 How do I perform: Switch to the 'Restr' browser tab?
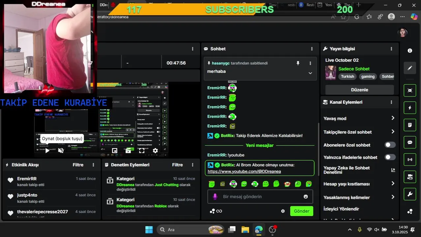pos(306,5)
